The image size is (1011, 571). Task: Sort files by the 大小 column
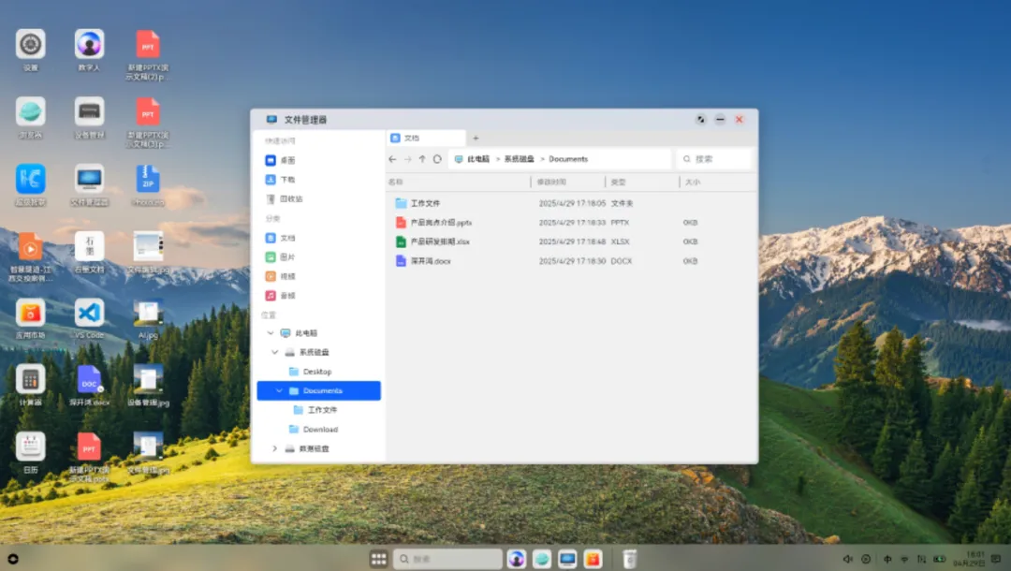click(x=693, y=183)
